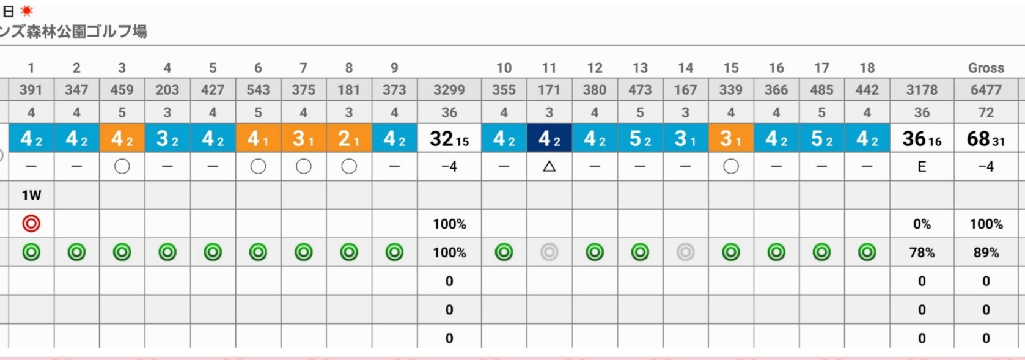Click the gray missed-green icon on hole 11
The height and width of the screenshot is (360, 1025).
tap(549, 252)
